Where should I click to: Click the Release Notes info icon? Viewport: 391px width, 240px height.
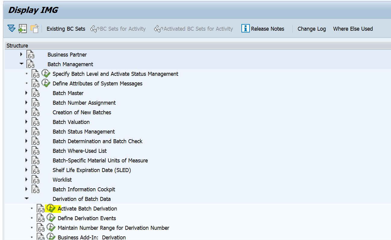245,28
